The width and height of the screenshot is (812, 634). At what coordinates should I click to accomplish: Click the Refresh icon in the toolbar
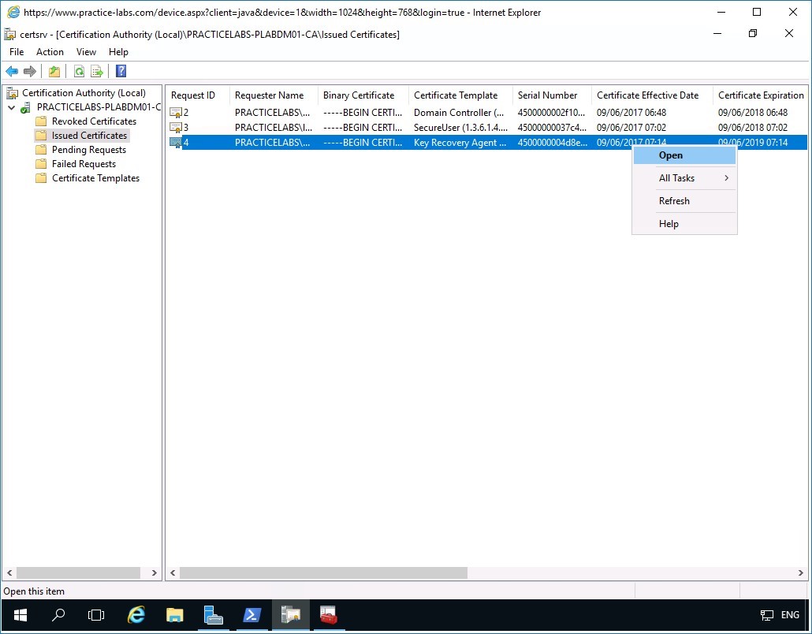[x=79, y=71]
